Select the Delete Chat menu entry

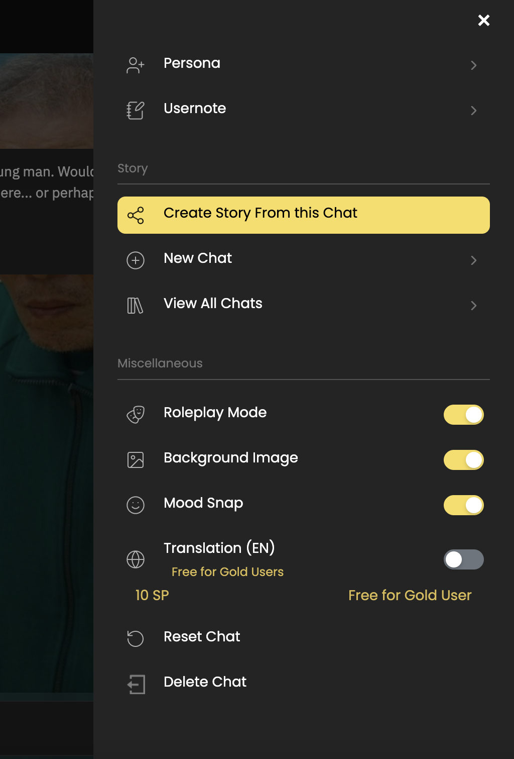coord(205,682)
